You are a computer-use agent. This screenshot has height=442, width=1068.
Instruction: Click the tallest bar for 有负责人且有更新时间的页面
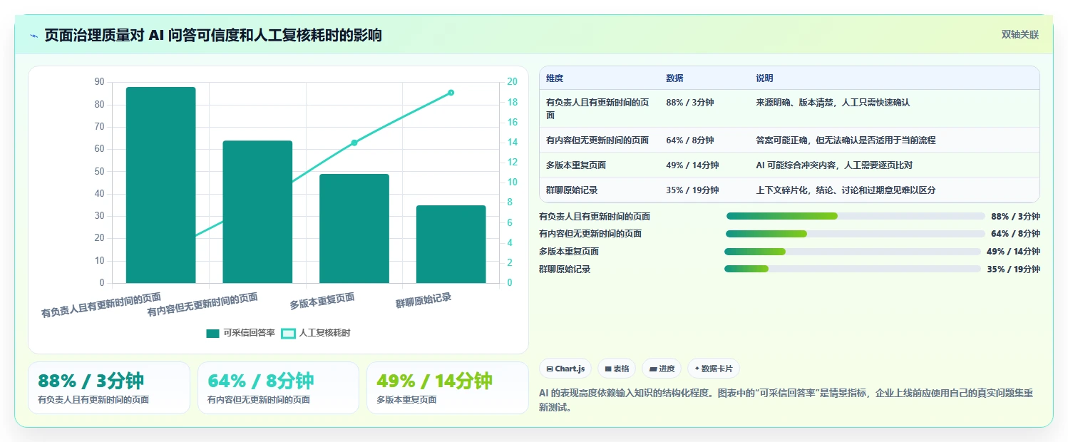point(160,185)
